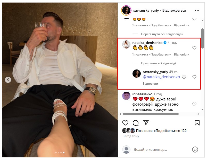Screen dimensions: 207x158
Task: Like natalka_denisenko's comment
Action: [x=194, y=48]
